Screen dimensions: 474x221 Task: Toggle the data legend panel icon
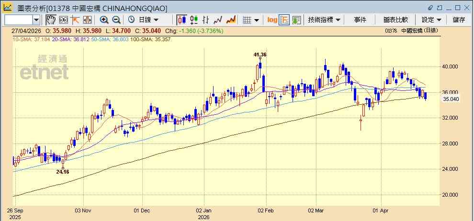(284, 20)
